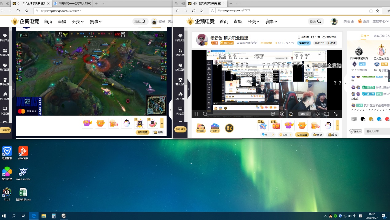
Task: Pause the live stream playback
Action: click(196, 114)
